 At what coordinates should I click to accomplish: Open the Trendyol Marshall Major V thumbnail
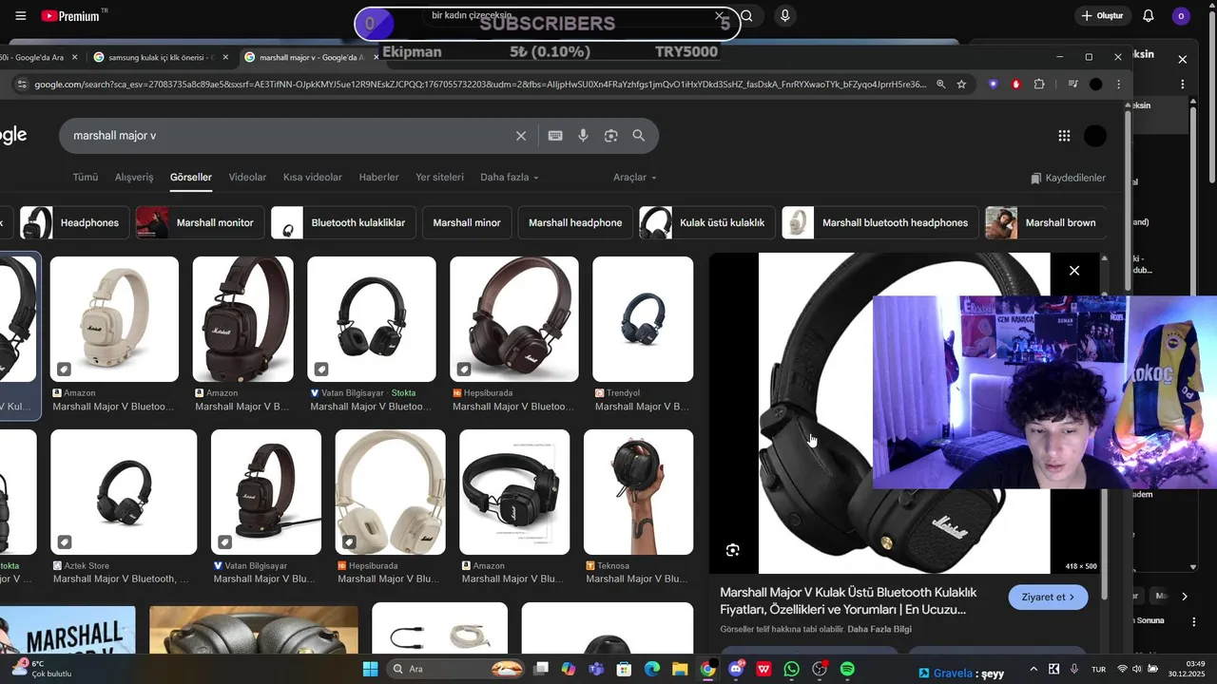pyautogui.click(x=643, y=319)
